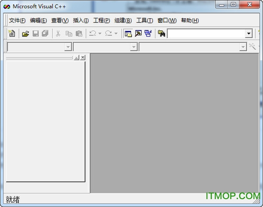The height and width of the screenshot is (207, 263).
Task: Click the Copy icon
Action: click(x=69, y=34)
